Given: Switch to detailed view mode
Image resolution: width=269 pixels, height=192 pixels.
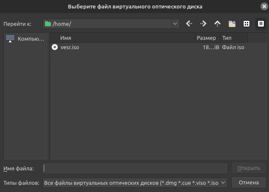Looking at the screenshot, I should pyautogui.click(x=261, y=24).
